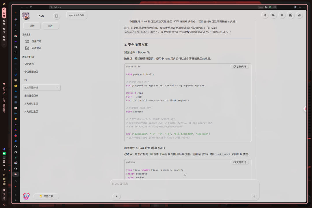Click the 3. 安全加固方案 heading

[x=136, y=45]
